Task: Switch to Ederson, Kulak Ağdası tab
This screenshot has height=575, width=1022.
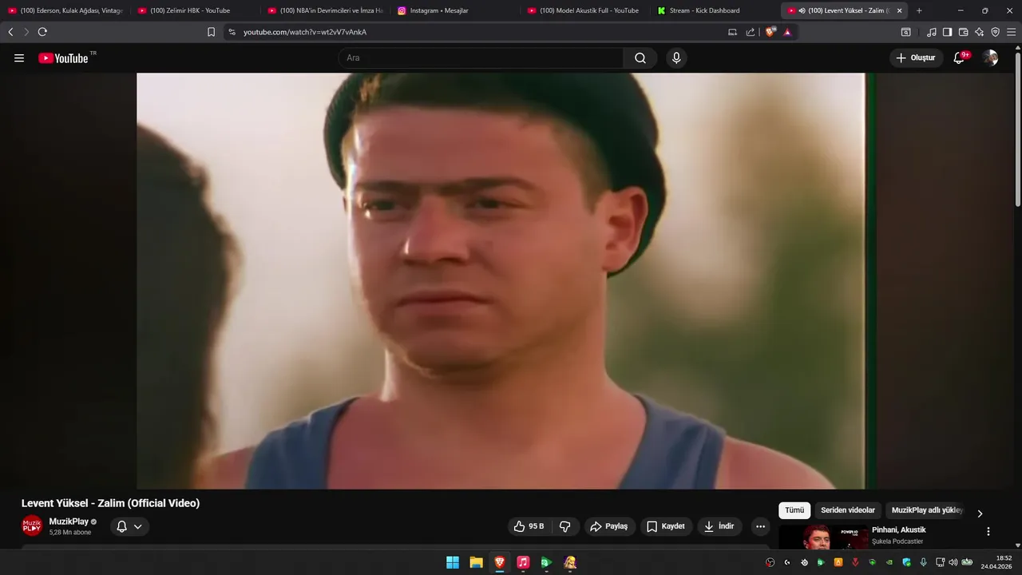Action: (x=66, y=10)
